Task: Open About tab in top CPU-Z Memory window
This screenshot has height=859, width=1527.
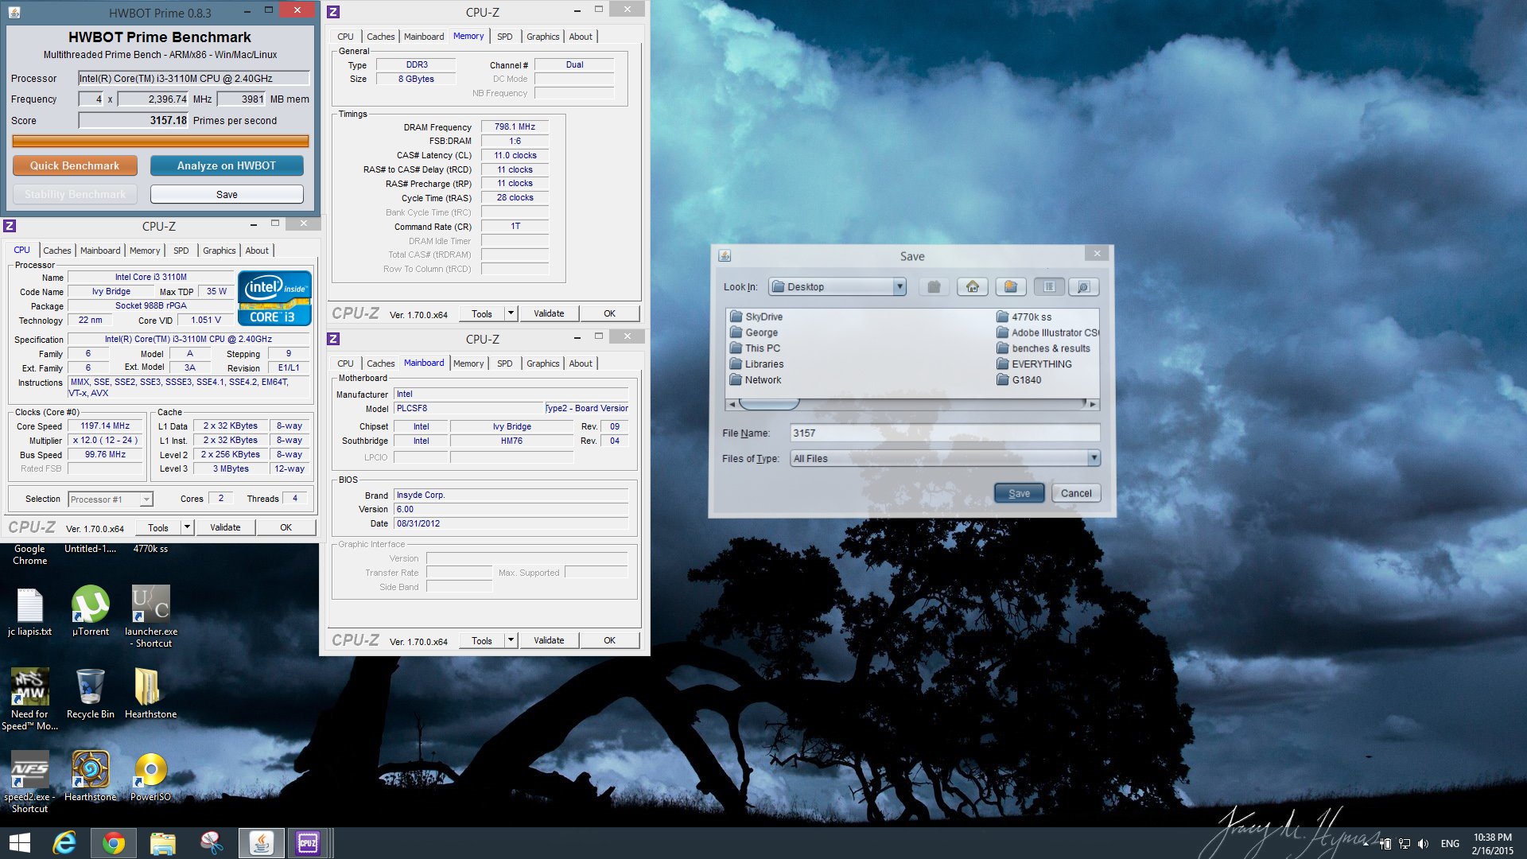Action: coord(581,37)
